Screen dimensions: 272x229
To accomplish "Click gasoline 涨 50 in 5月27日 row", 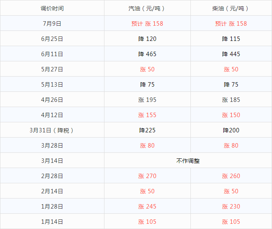I will (147, 69).
